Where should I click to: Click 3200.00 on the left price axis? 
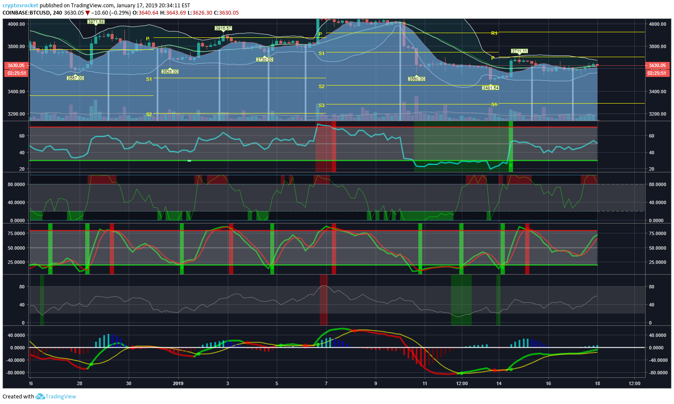click(16, 114)
